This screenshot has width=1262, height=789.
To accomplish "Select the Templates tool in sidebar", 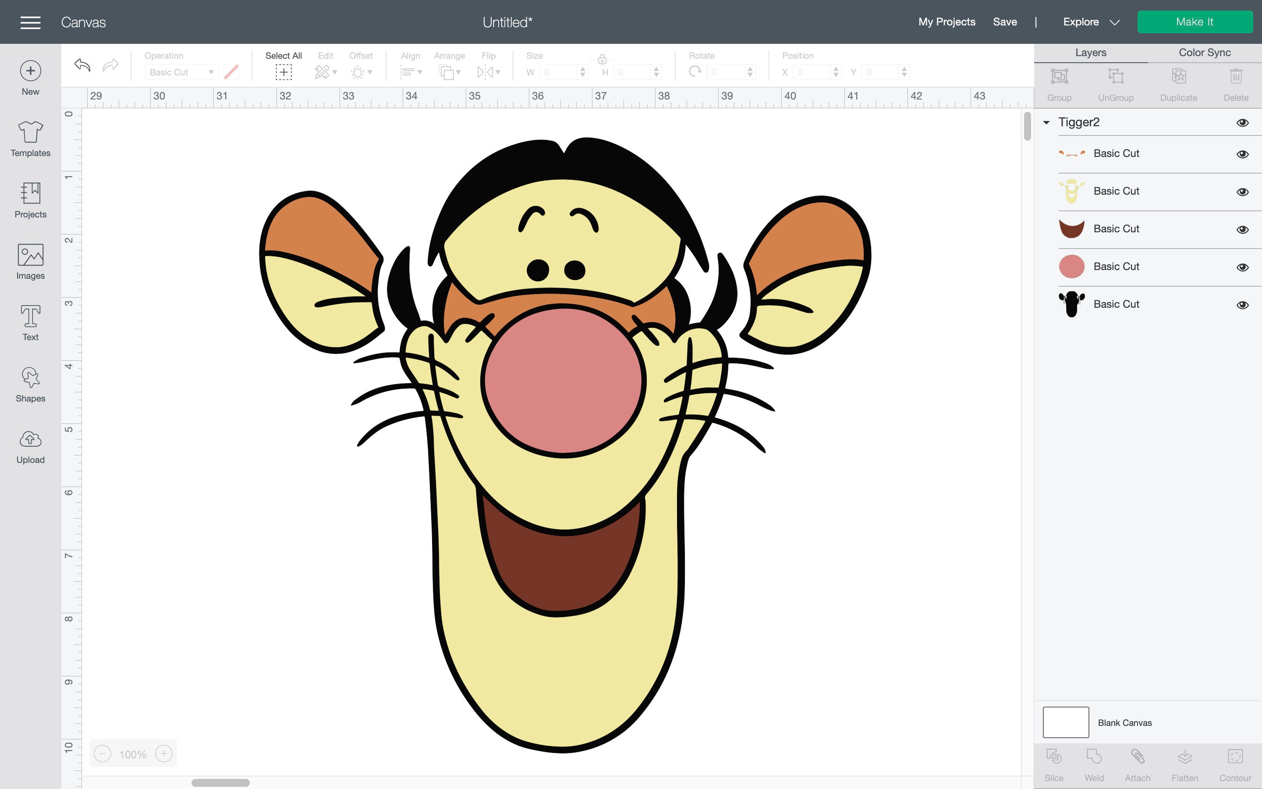I will pos(30,138).
